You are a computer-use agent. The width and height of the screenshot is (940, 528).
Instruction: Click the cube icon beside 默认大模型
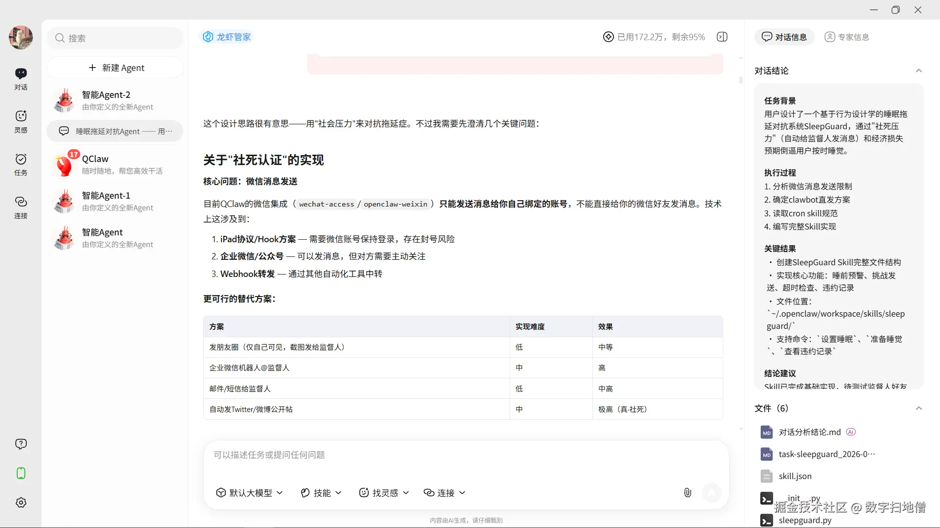pyautogui.click(x=221, y=493)
